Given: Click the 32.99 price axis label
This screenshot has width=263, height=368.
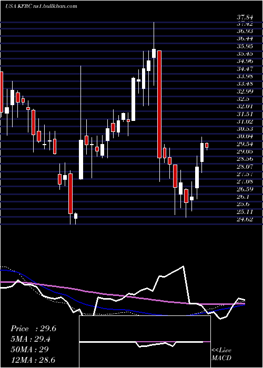Looking at the screenshot, I should [245, 91].
